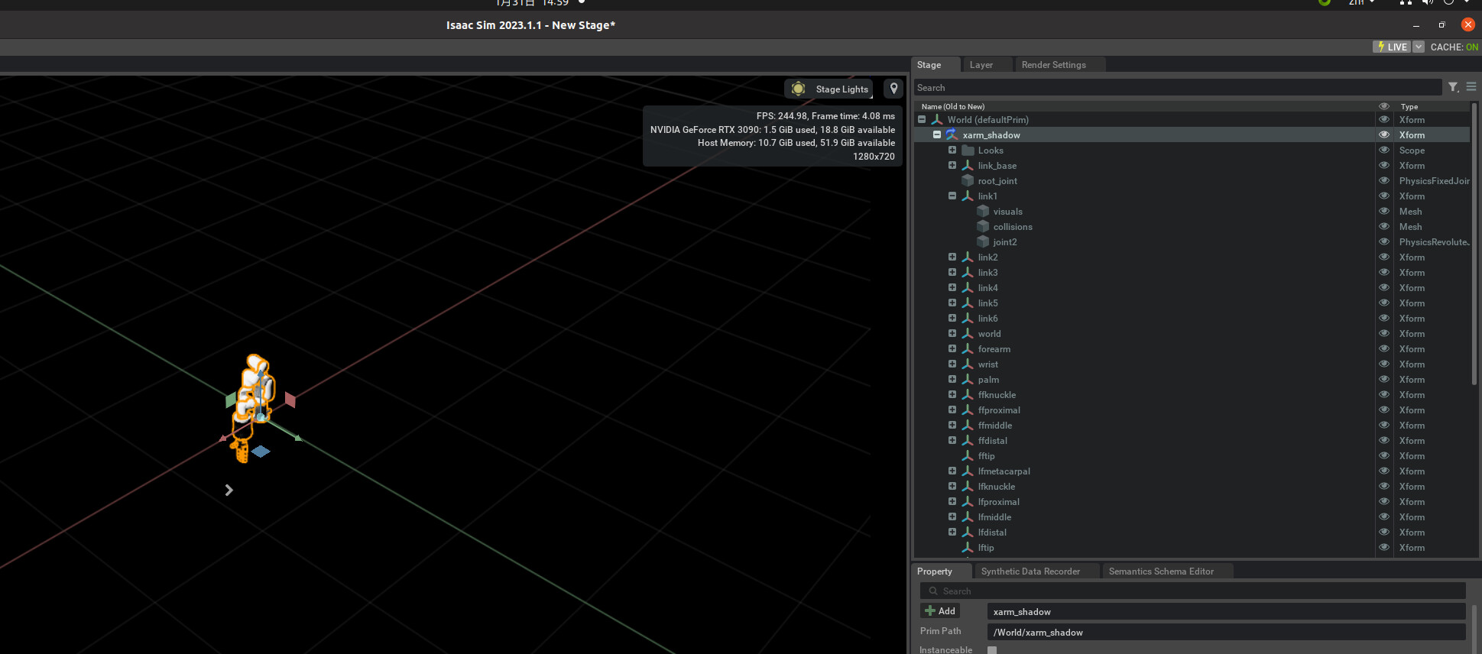
Task: Expand the Looks folder
Action: pos(952,150)
